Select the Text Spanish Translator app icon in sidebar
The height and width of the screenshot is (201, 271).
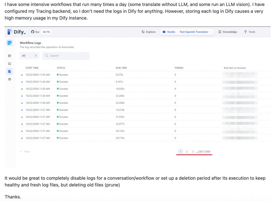click(x=9, y=43)
